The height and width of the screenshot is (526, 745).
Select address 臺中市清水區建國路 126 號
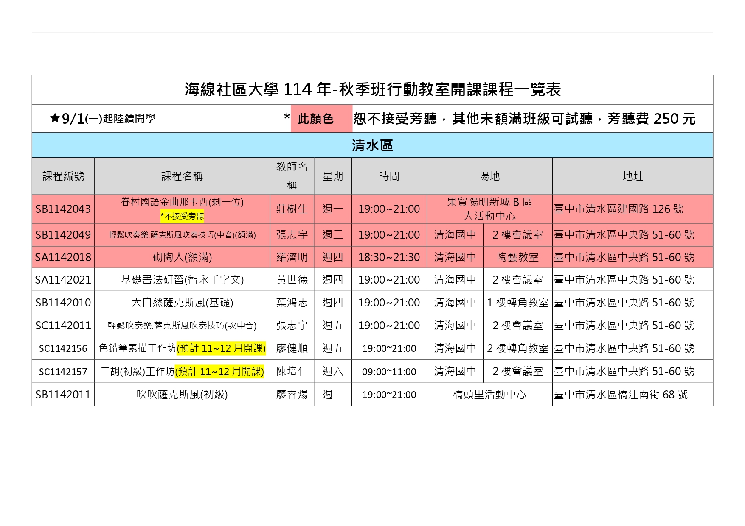618,209
